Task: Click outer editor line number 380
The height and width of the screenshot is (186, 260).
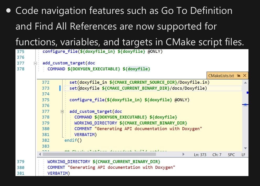Action: pyautogui.click(x=20, y=167)
